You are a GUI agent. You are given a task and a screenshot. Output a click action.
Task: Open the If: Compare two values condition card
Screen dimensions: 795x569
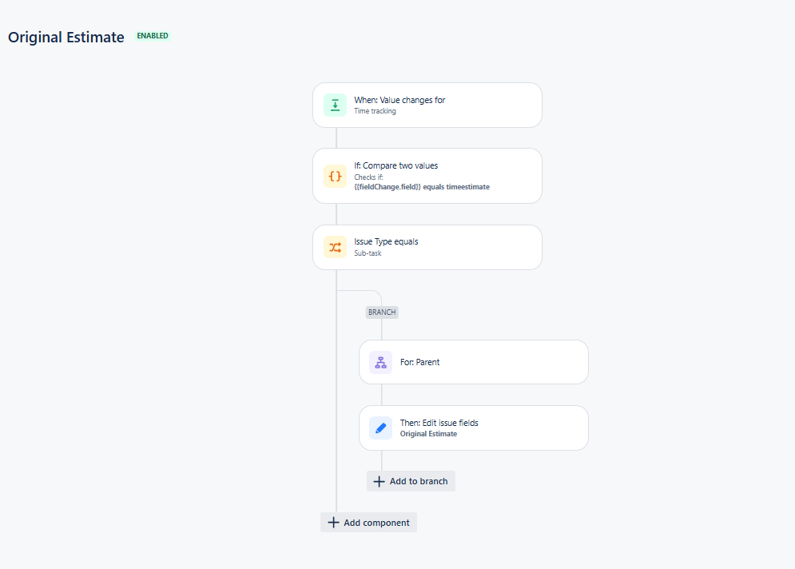pyautogui.click(x=427, y=176)
